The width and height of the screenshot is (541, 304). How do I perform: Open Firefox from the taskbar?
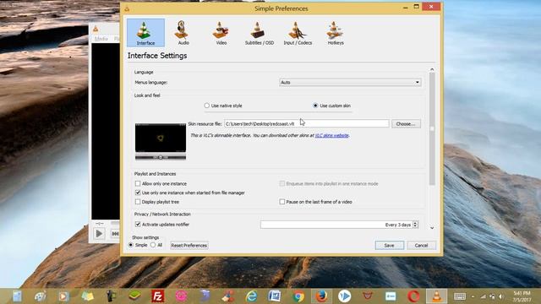pyautogui.click(x=321, y=296)
